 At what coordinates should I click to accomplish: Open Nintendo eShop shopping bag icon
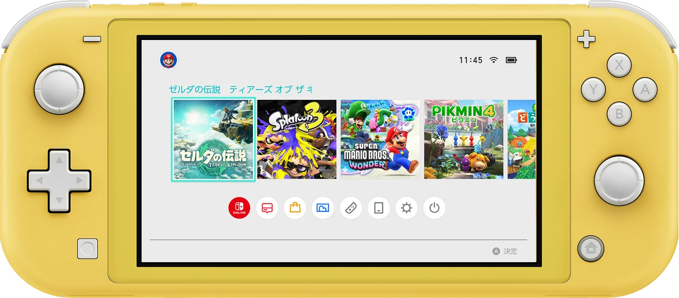[x=295, y=208]
